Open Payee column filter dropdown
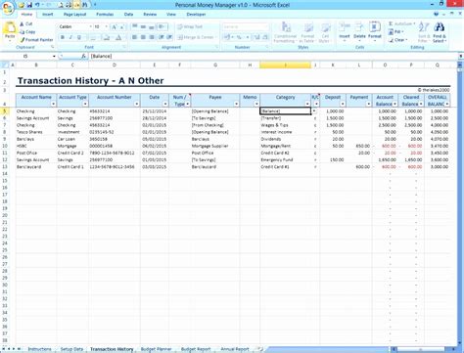This screenshot has height=353, width=464. (237, 104)
